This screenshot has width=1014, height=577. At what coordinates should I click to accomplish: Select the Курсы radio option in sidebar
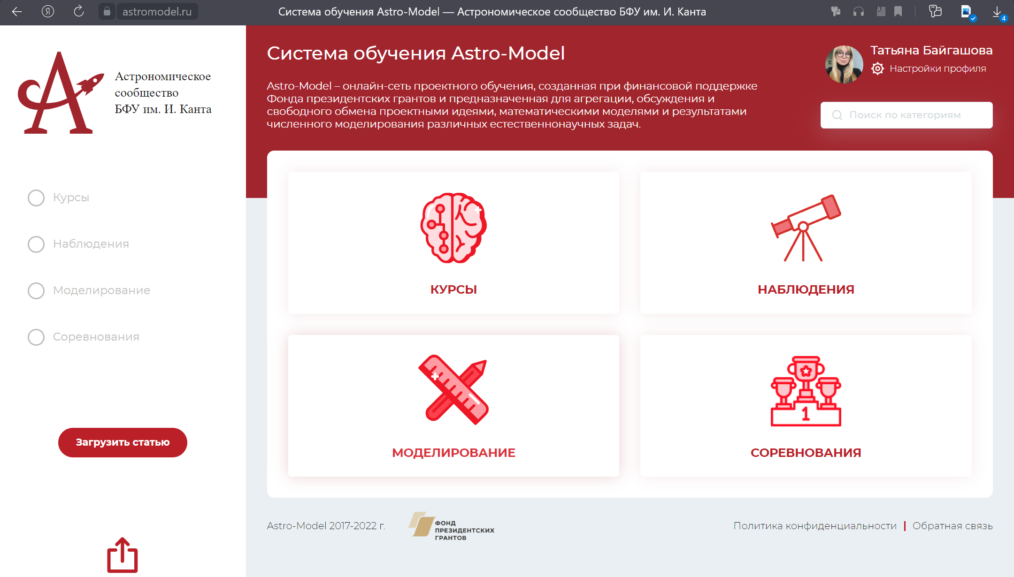click(36, 198)
